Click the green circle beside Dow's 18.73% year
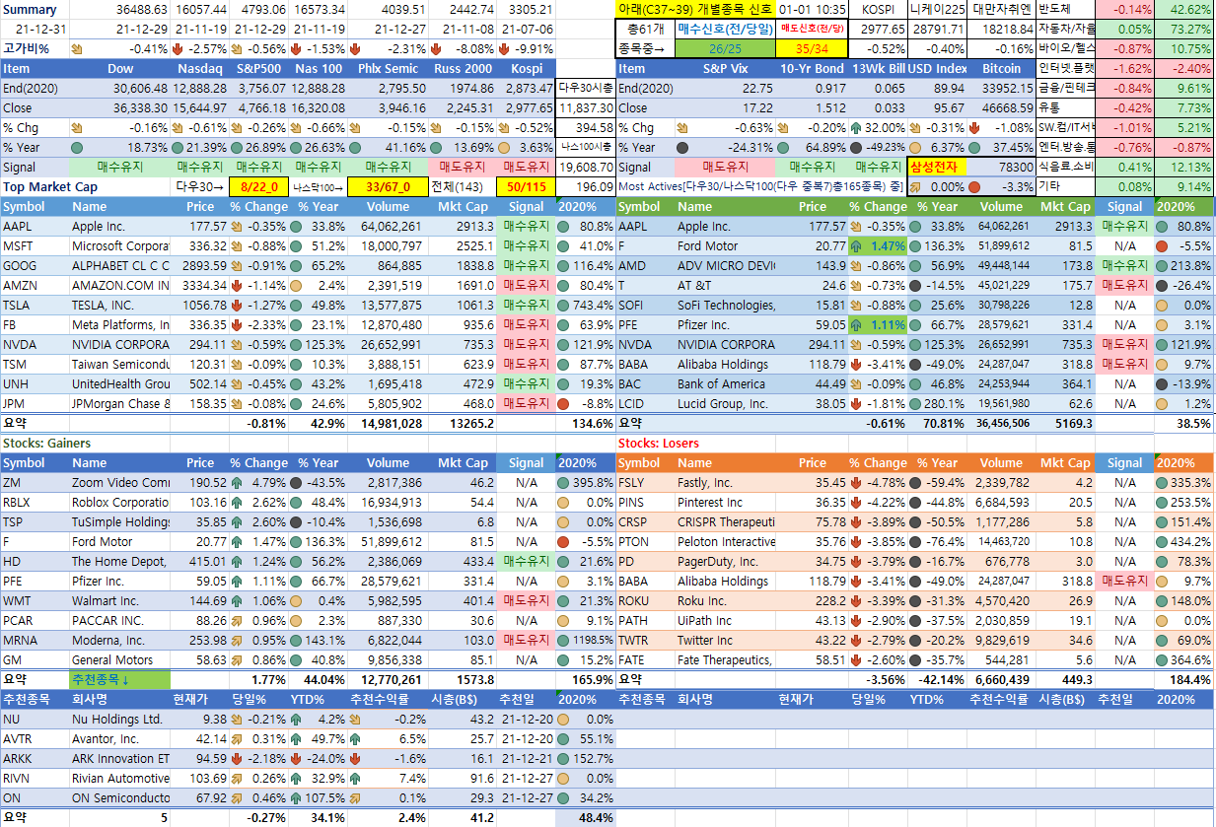This screenshot has height=827, width=1216. (77, 148)
